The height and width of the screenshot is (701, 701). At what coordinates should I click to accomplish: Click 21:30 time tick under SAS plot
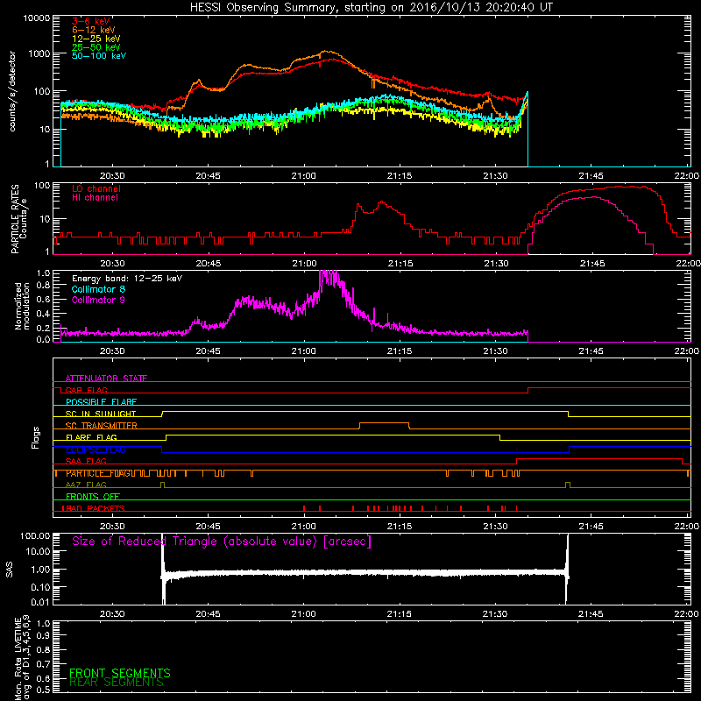[x=495, y=614]
